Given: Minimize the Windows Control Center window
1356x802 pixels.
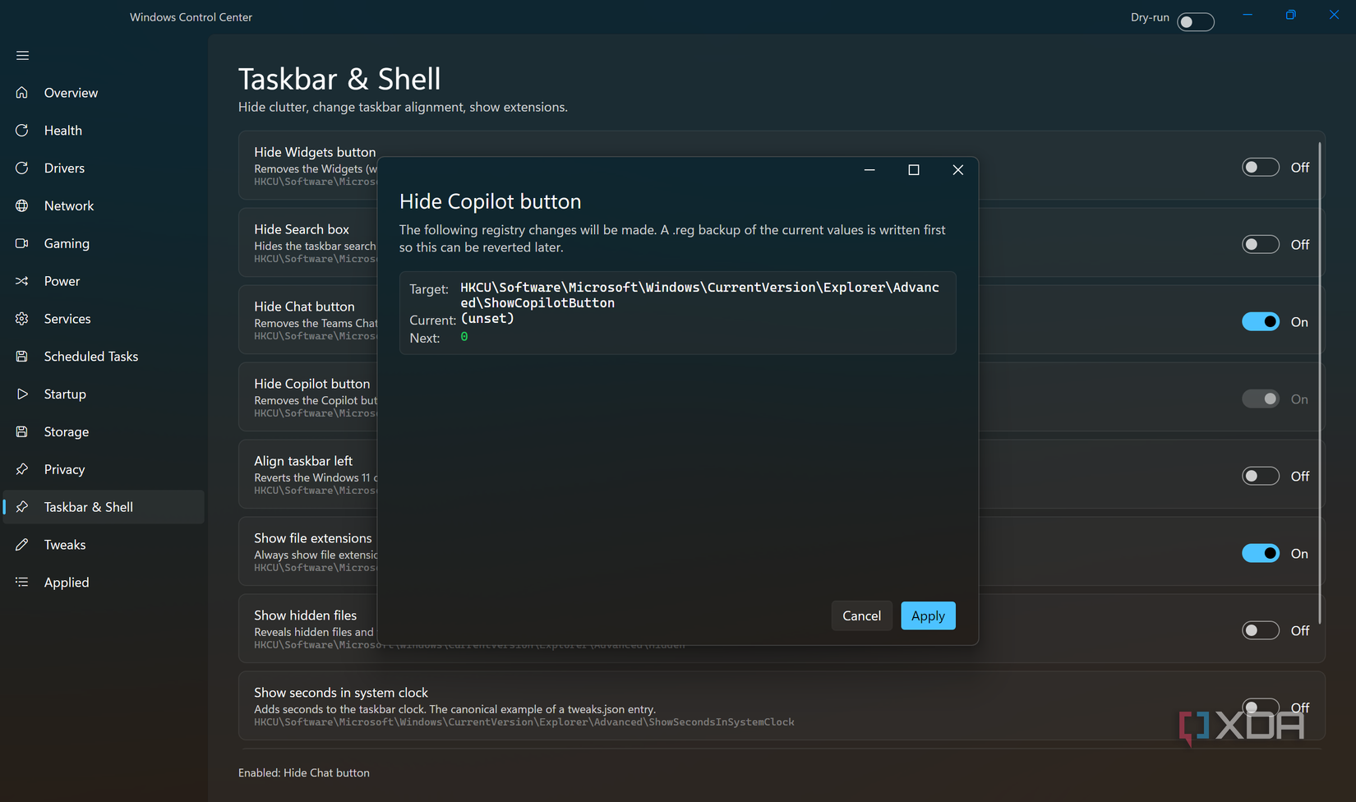Looking at the screenshot, I should [x=1248, y=15].
